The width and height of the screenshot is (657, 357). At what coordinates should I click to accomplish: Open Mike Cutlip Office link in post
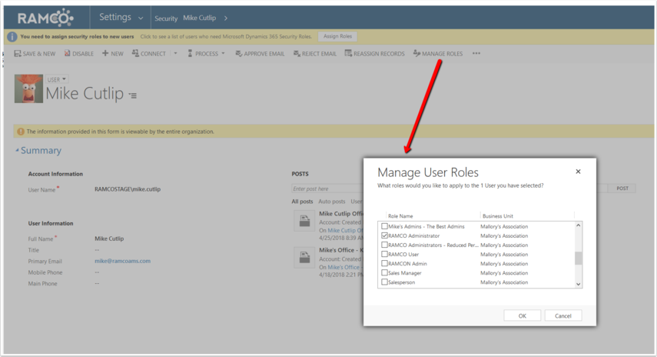[345, 230]
